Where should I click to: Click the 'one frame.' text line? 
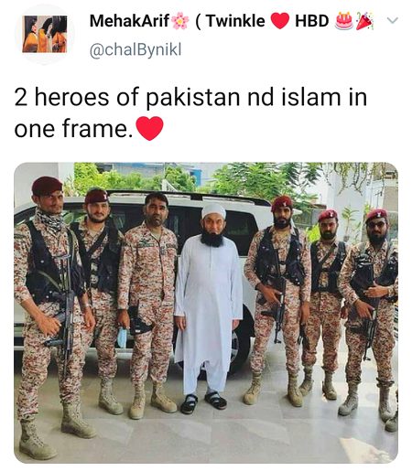coord(73,129)
